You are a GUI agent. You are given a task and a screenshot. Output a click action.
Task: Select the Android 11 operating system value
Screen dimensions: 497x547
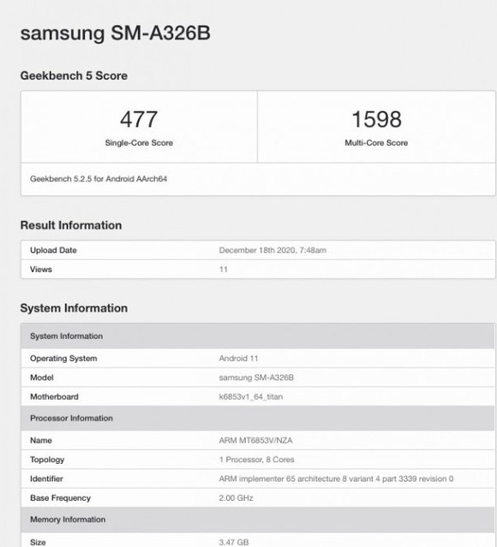click(238, 359)
